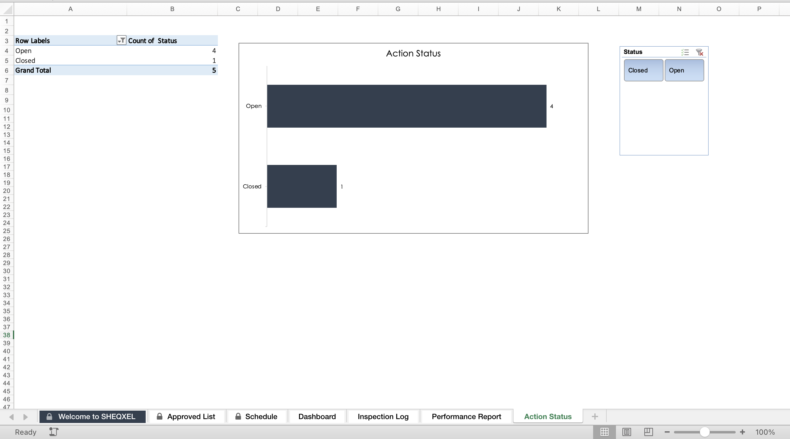Click the 'Count of Status' header cell
This screenshot has width=790, height=439.
click(172, 40)
